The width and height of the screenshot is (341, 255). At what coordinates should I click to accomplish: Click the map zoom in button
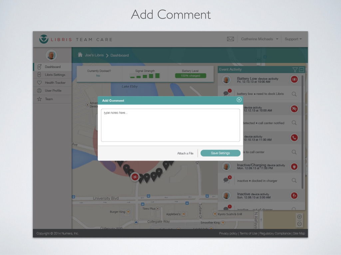(x=299, y=216)
